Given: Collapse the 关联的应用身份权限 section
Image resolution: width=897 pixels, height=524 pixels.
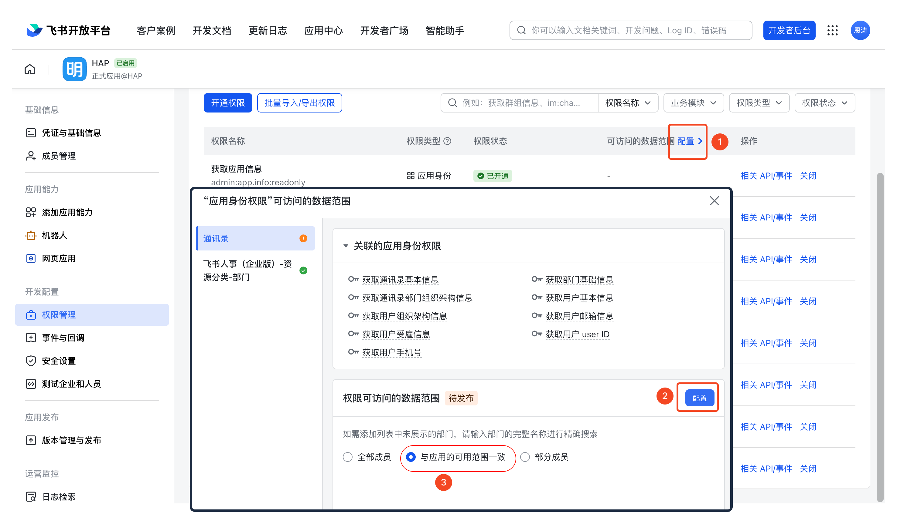Looking at the screenshot, I should coord(346,246).
